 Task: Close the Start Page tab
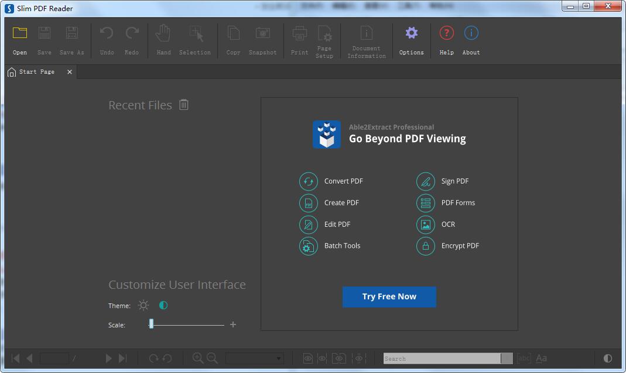coord(69,72)
